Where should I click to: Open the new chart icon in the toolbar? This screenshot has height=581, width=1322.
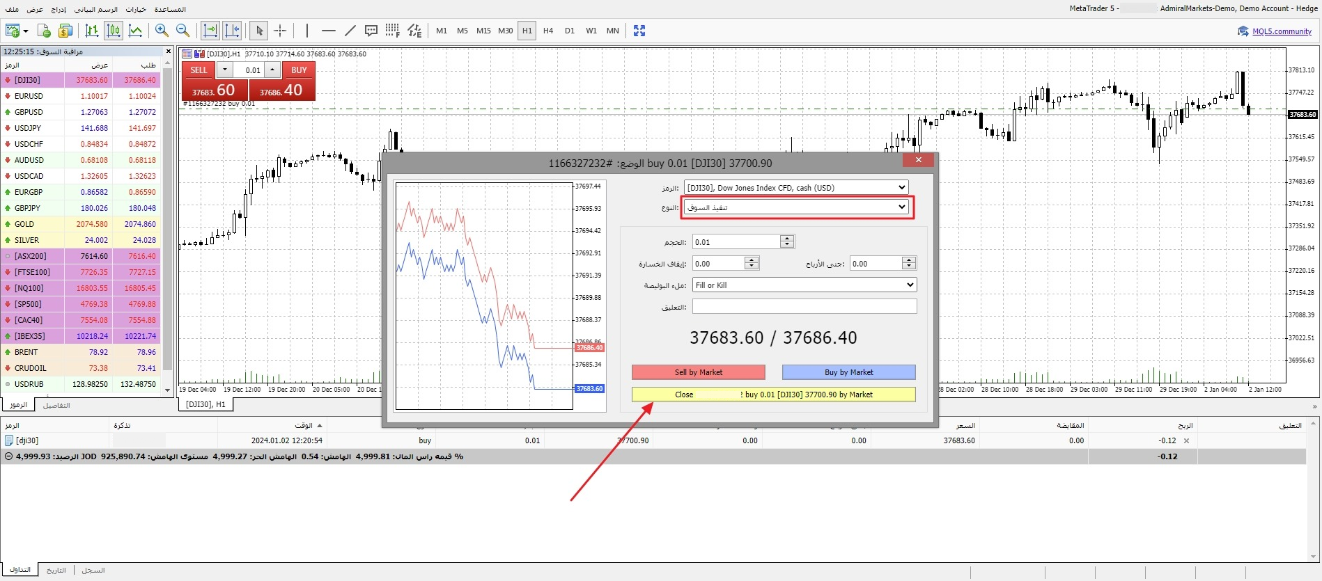pyautogui.click(x=13, y=31)
